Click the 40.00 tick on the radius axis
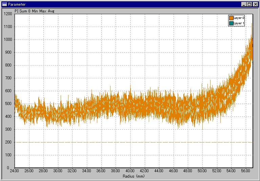This screenshot has width=260, height=181. click(130, 171)
